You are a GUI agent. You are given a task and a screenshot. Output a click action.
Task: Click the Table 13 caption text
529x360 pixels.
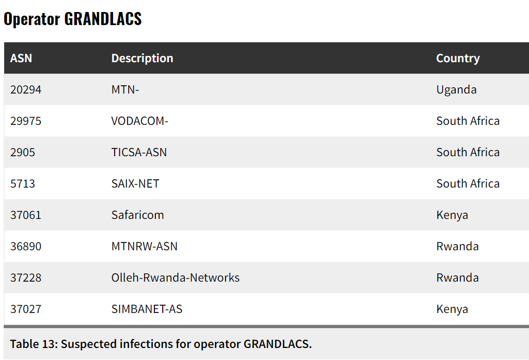click(x=161, y=344)
